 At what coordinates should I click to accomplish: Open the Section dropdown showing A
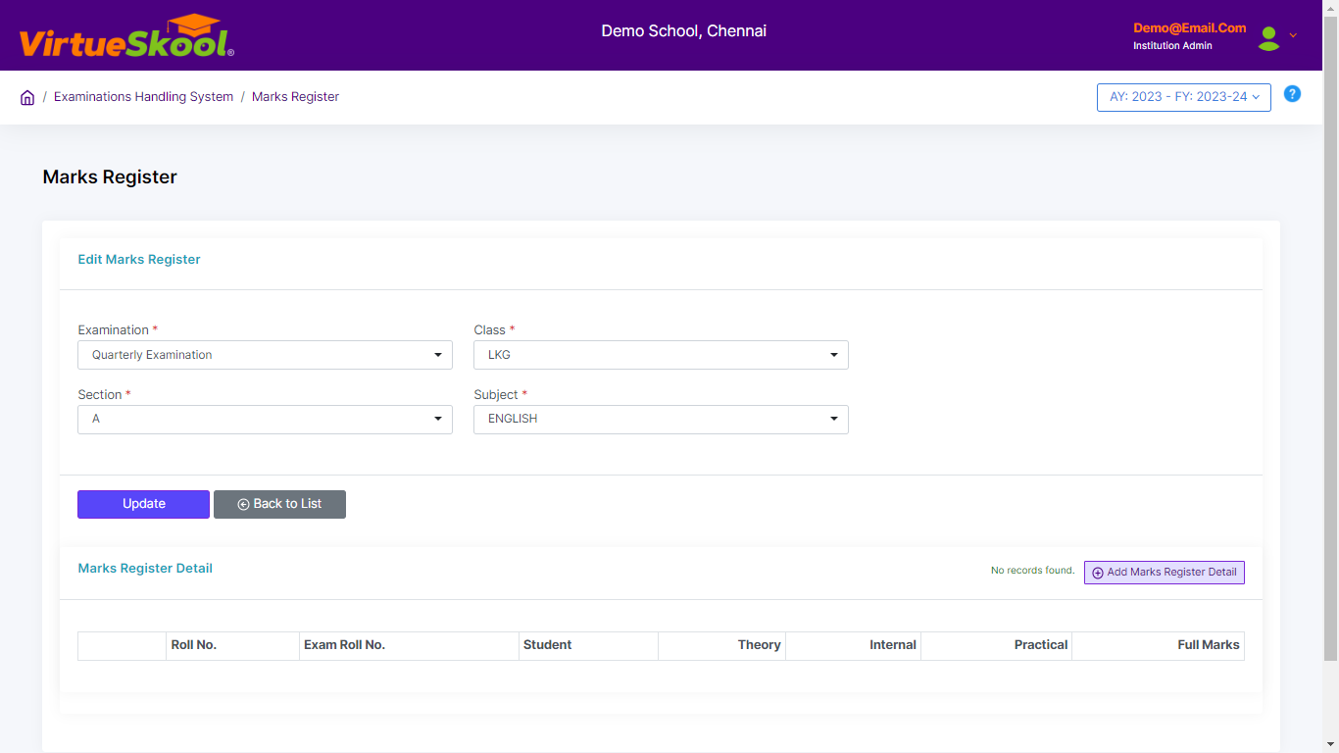265,420
